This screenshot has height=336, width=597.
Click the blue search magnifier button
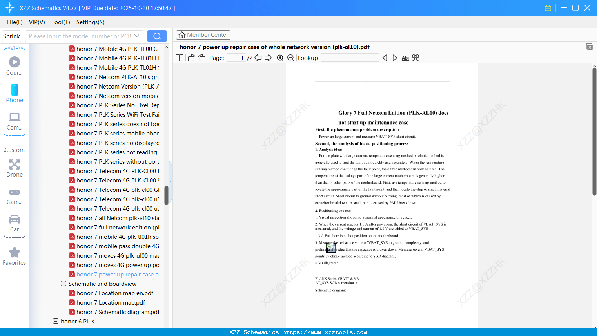(x=157, y=36)
